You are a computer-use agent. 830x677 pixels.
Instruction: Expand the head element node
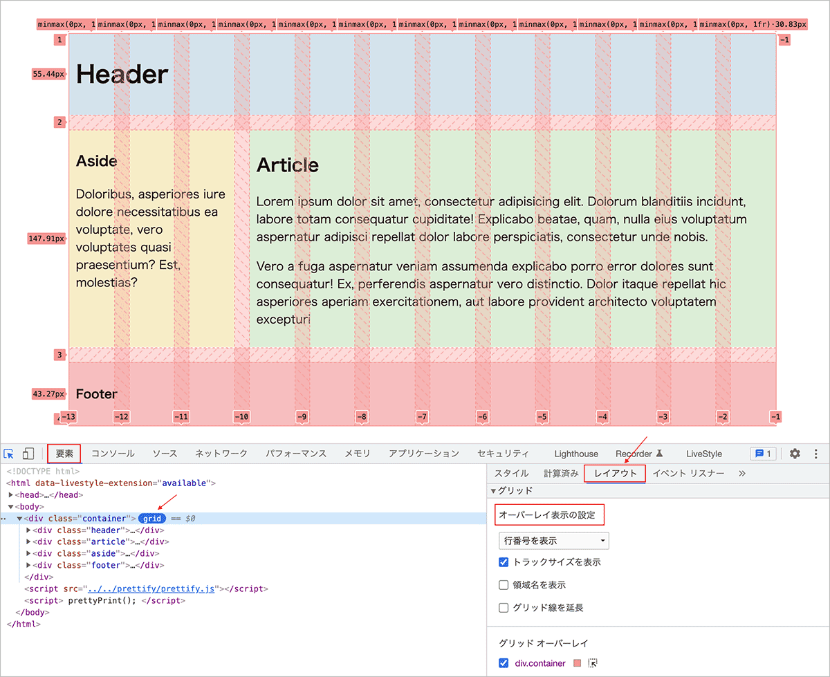(x=11, y=495)
